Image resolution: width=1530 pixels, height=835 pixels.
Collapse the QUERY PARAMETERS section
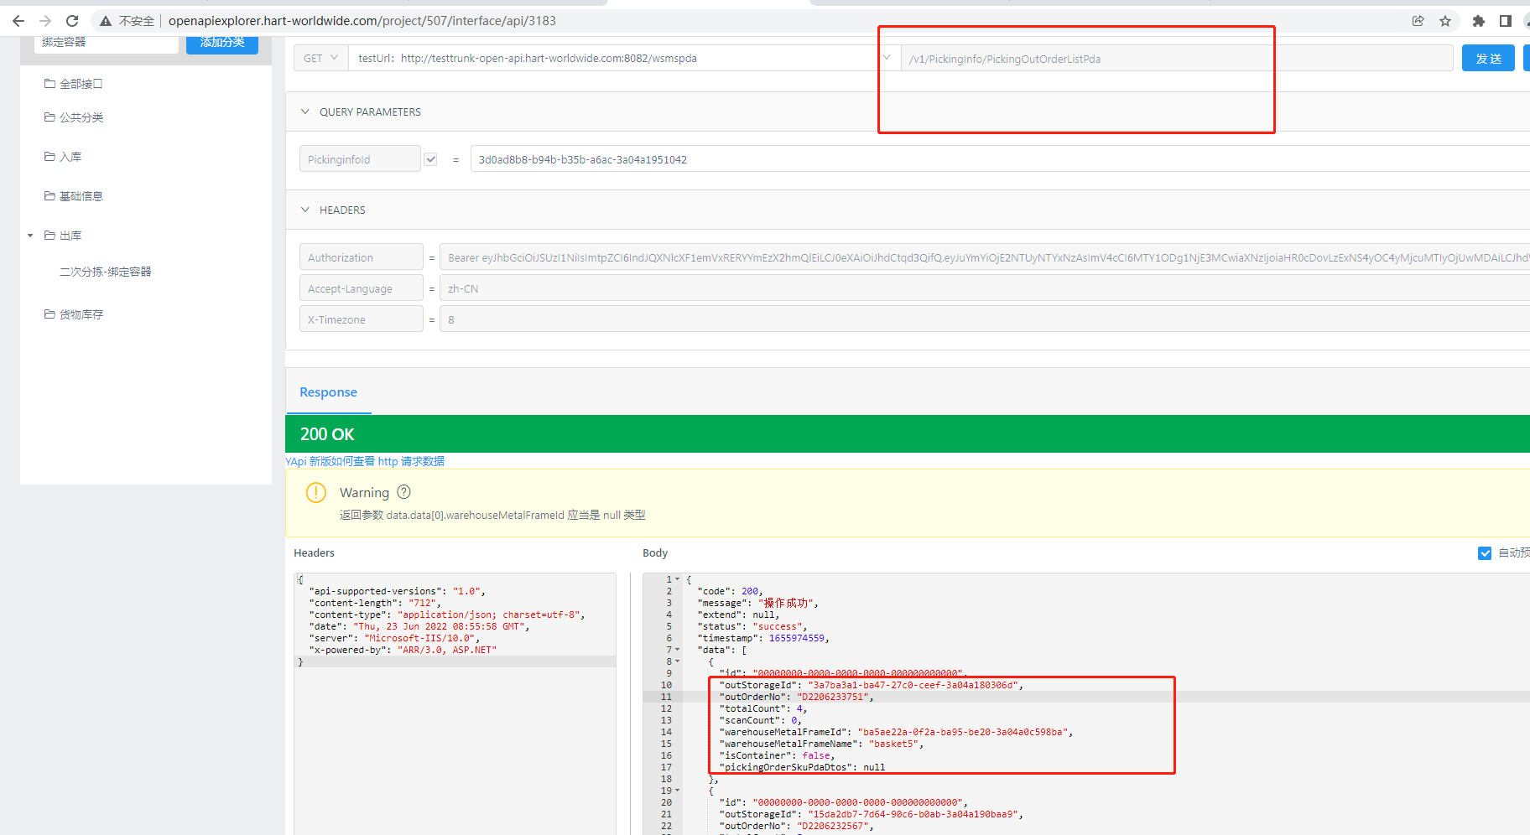305,112
